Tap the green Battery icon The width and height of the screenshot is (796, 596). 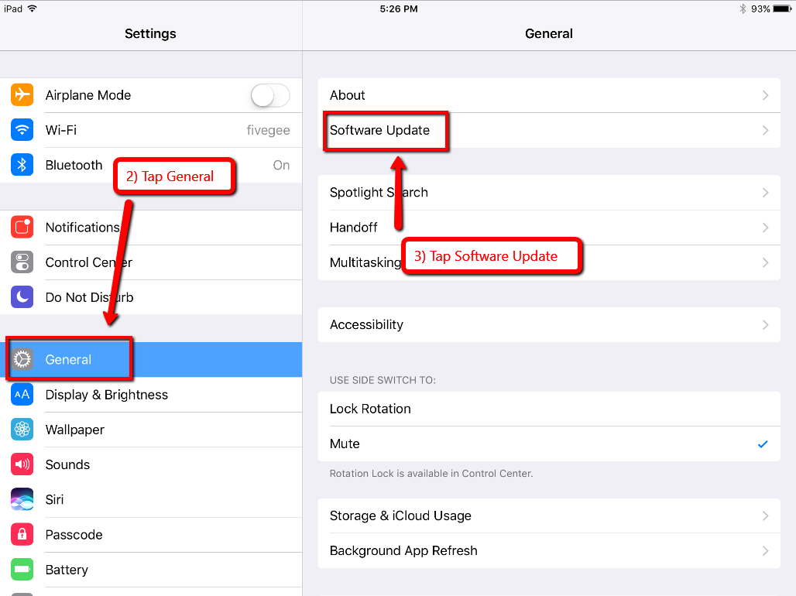point(22,570)
